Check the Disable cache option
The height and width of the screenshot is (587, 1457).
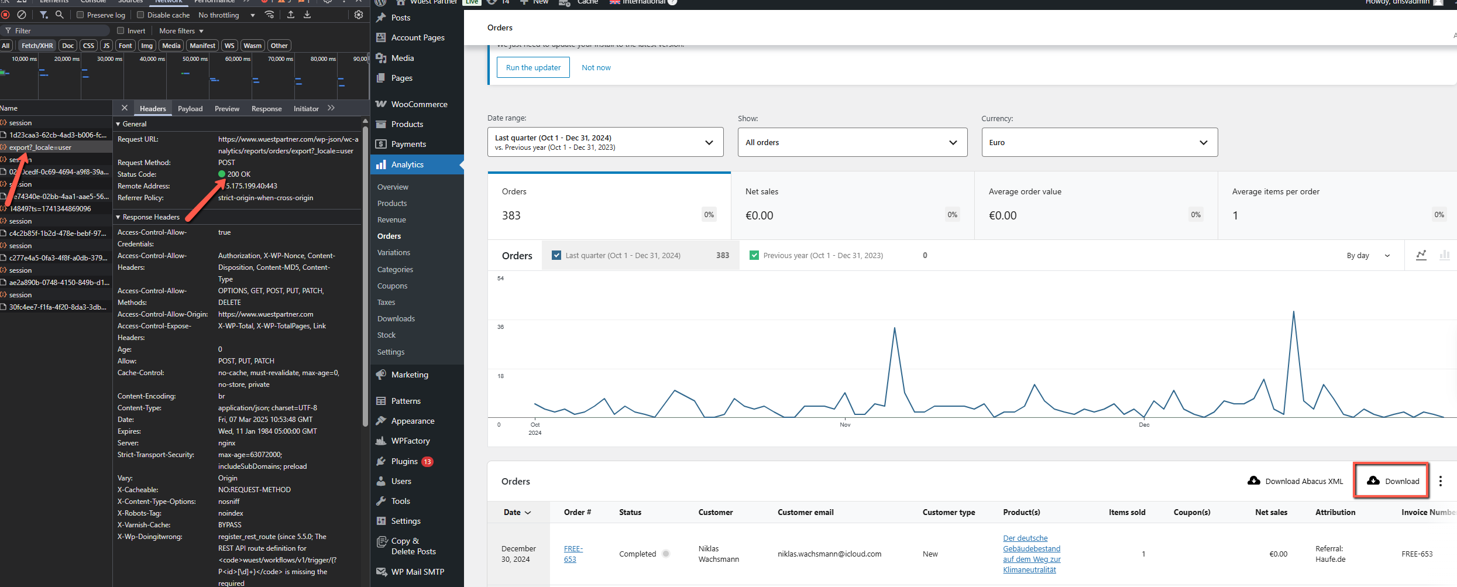pos(140,15)
